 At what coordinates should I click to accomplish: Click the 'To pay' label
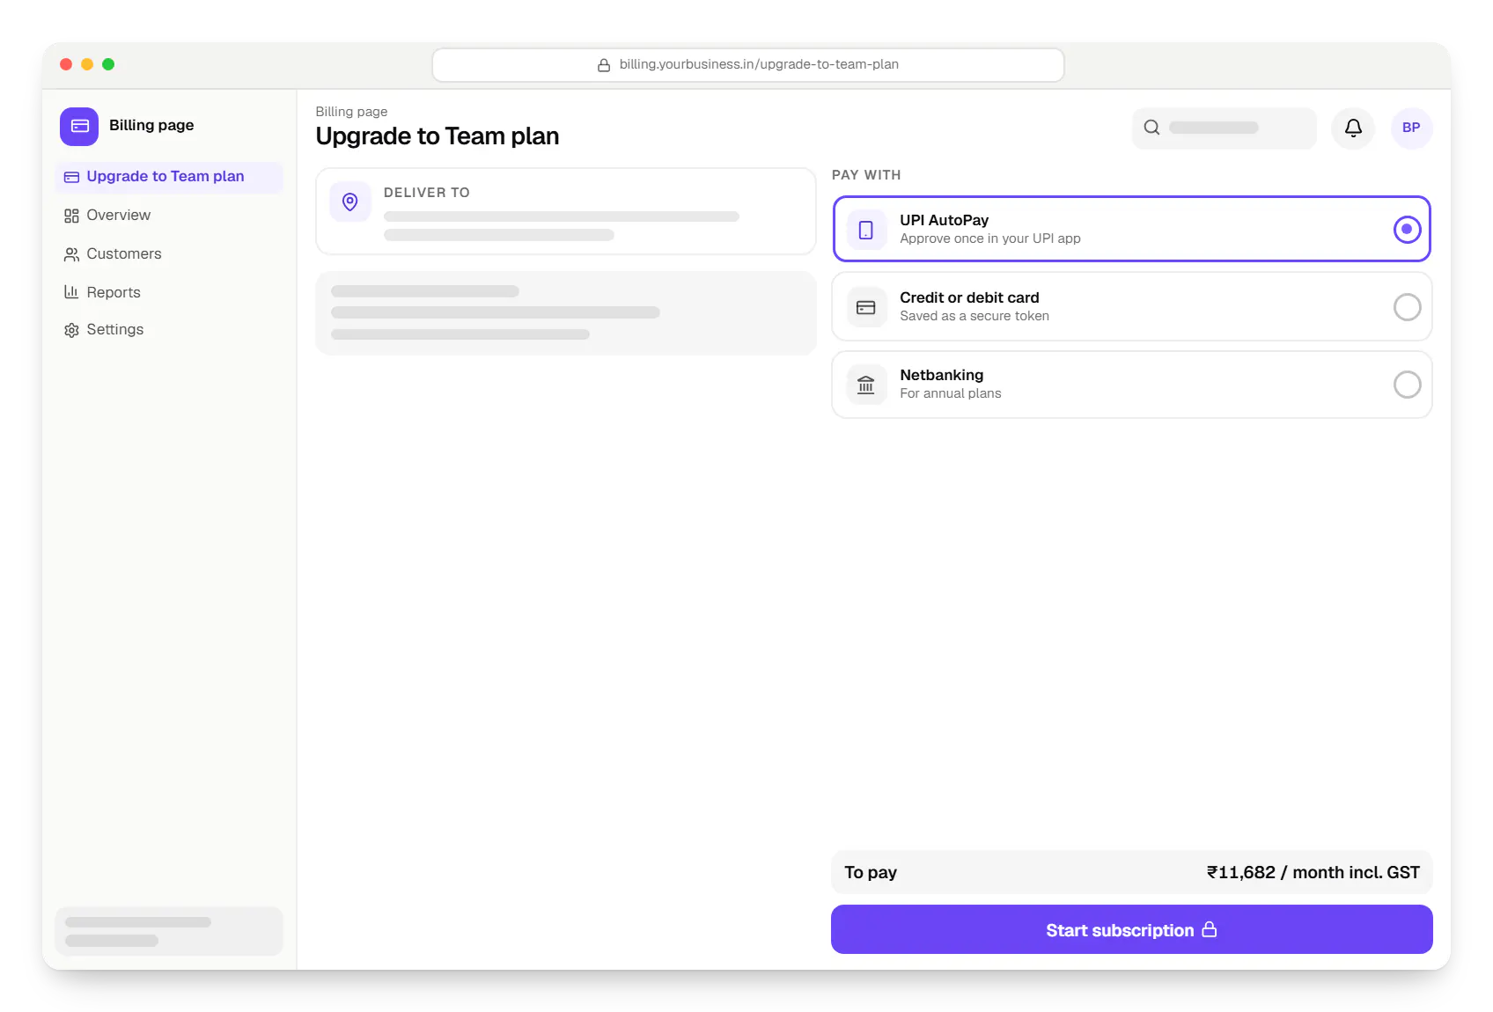[x=871, y=873]
